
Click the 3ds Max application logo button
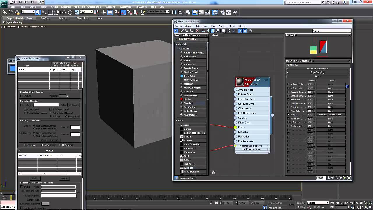click(3, 3)
